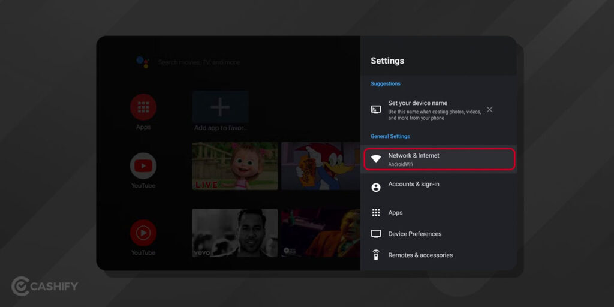Open Accounts & sign-in settings

414,185
